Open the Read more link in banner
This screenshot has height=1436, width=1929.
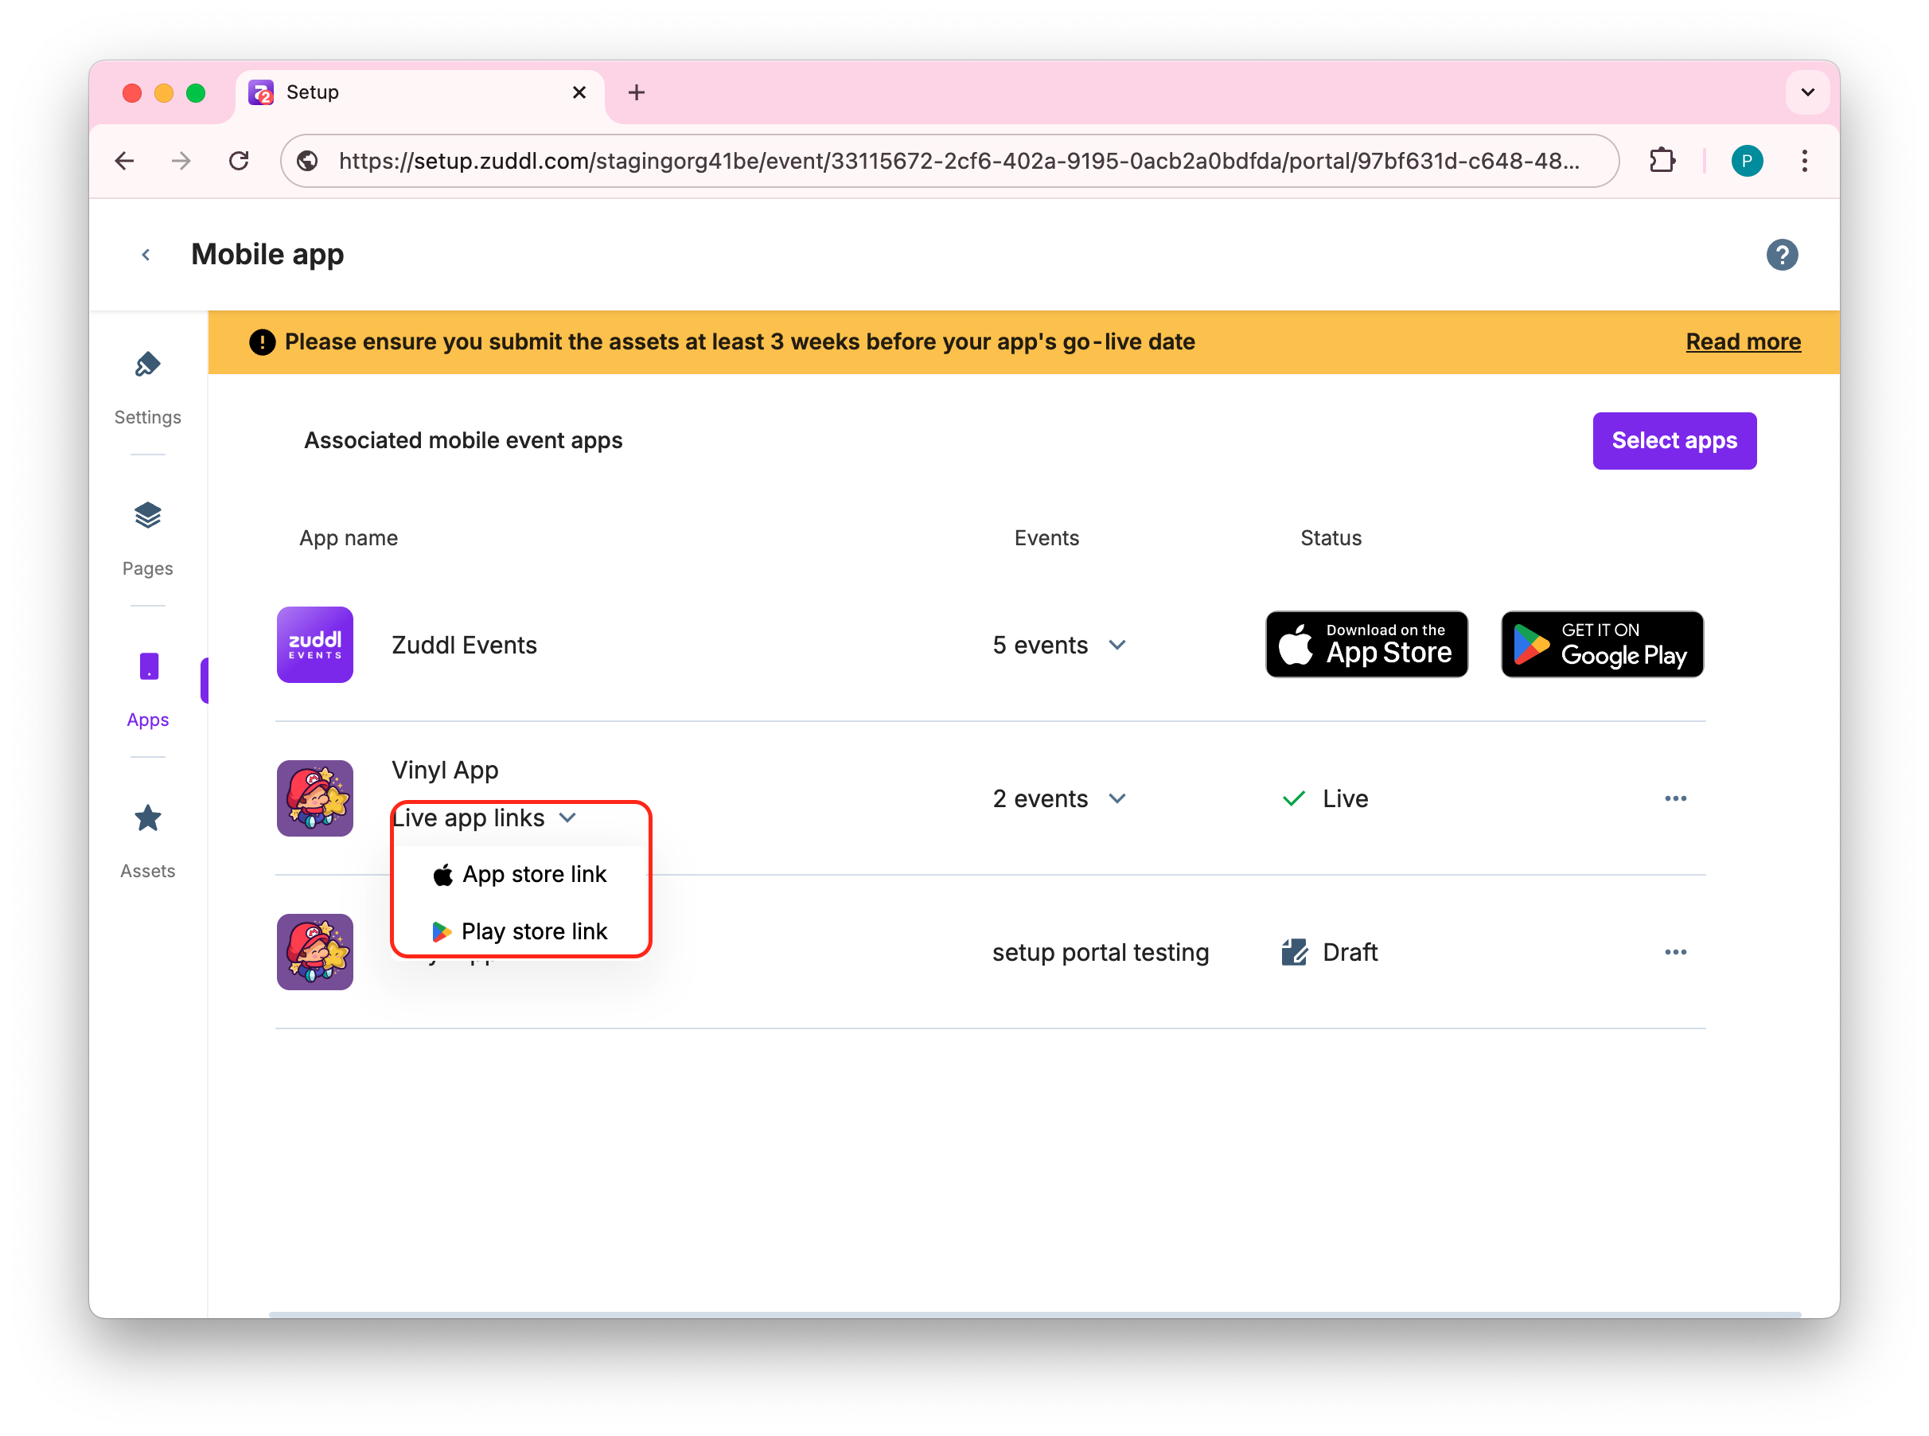(1742, 341)
